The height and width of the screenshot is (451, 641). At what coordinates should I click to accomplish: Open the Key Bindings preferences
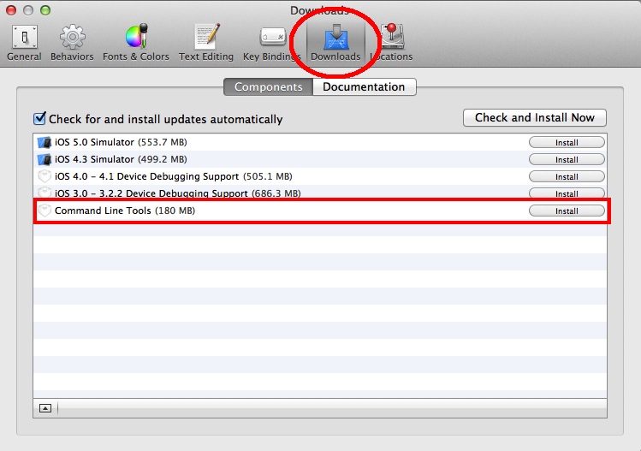click(x=272, y=43)
